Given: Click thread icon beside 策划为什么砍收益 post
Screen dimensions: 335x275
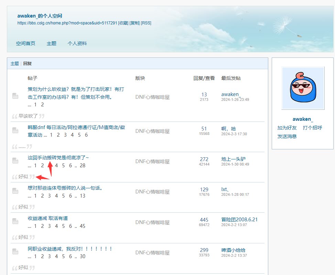Looking at the screenshot, I should [15, 96].
